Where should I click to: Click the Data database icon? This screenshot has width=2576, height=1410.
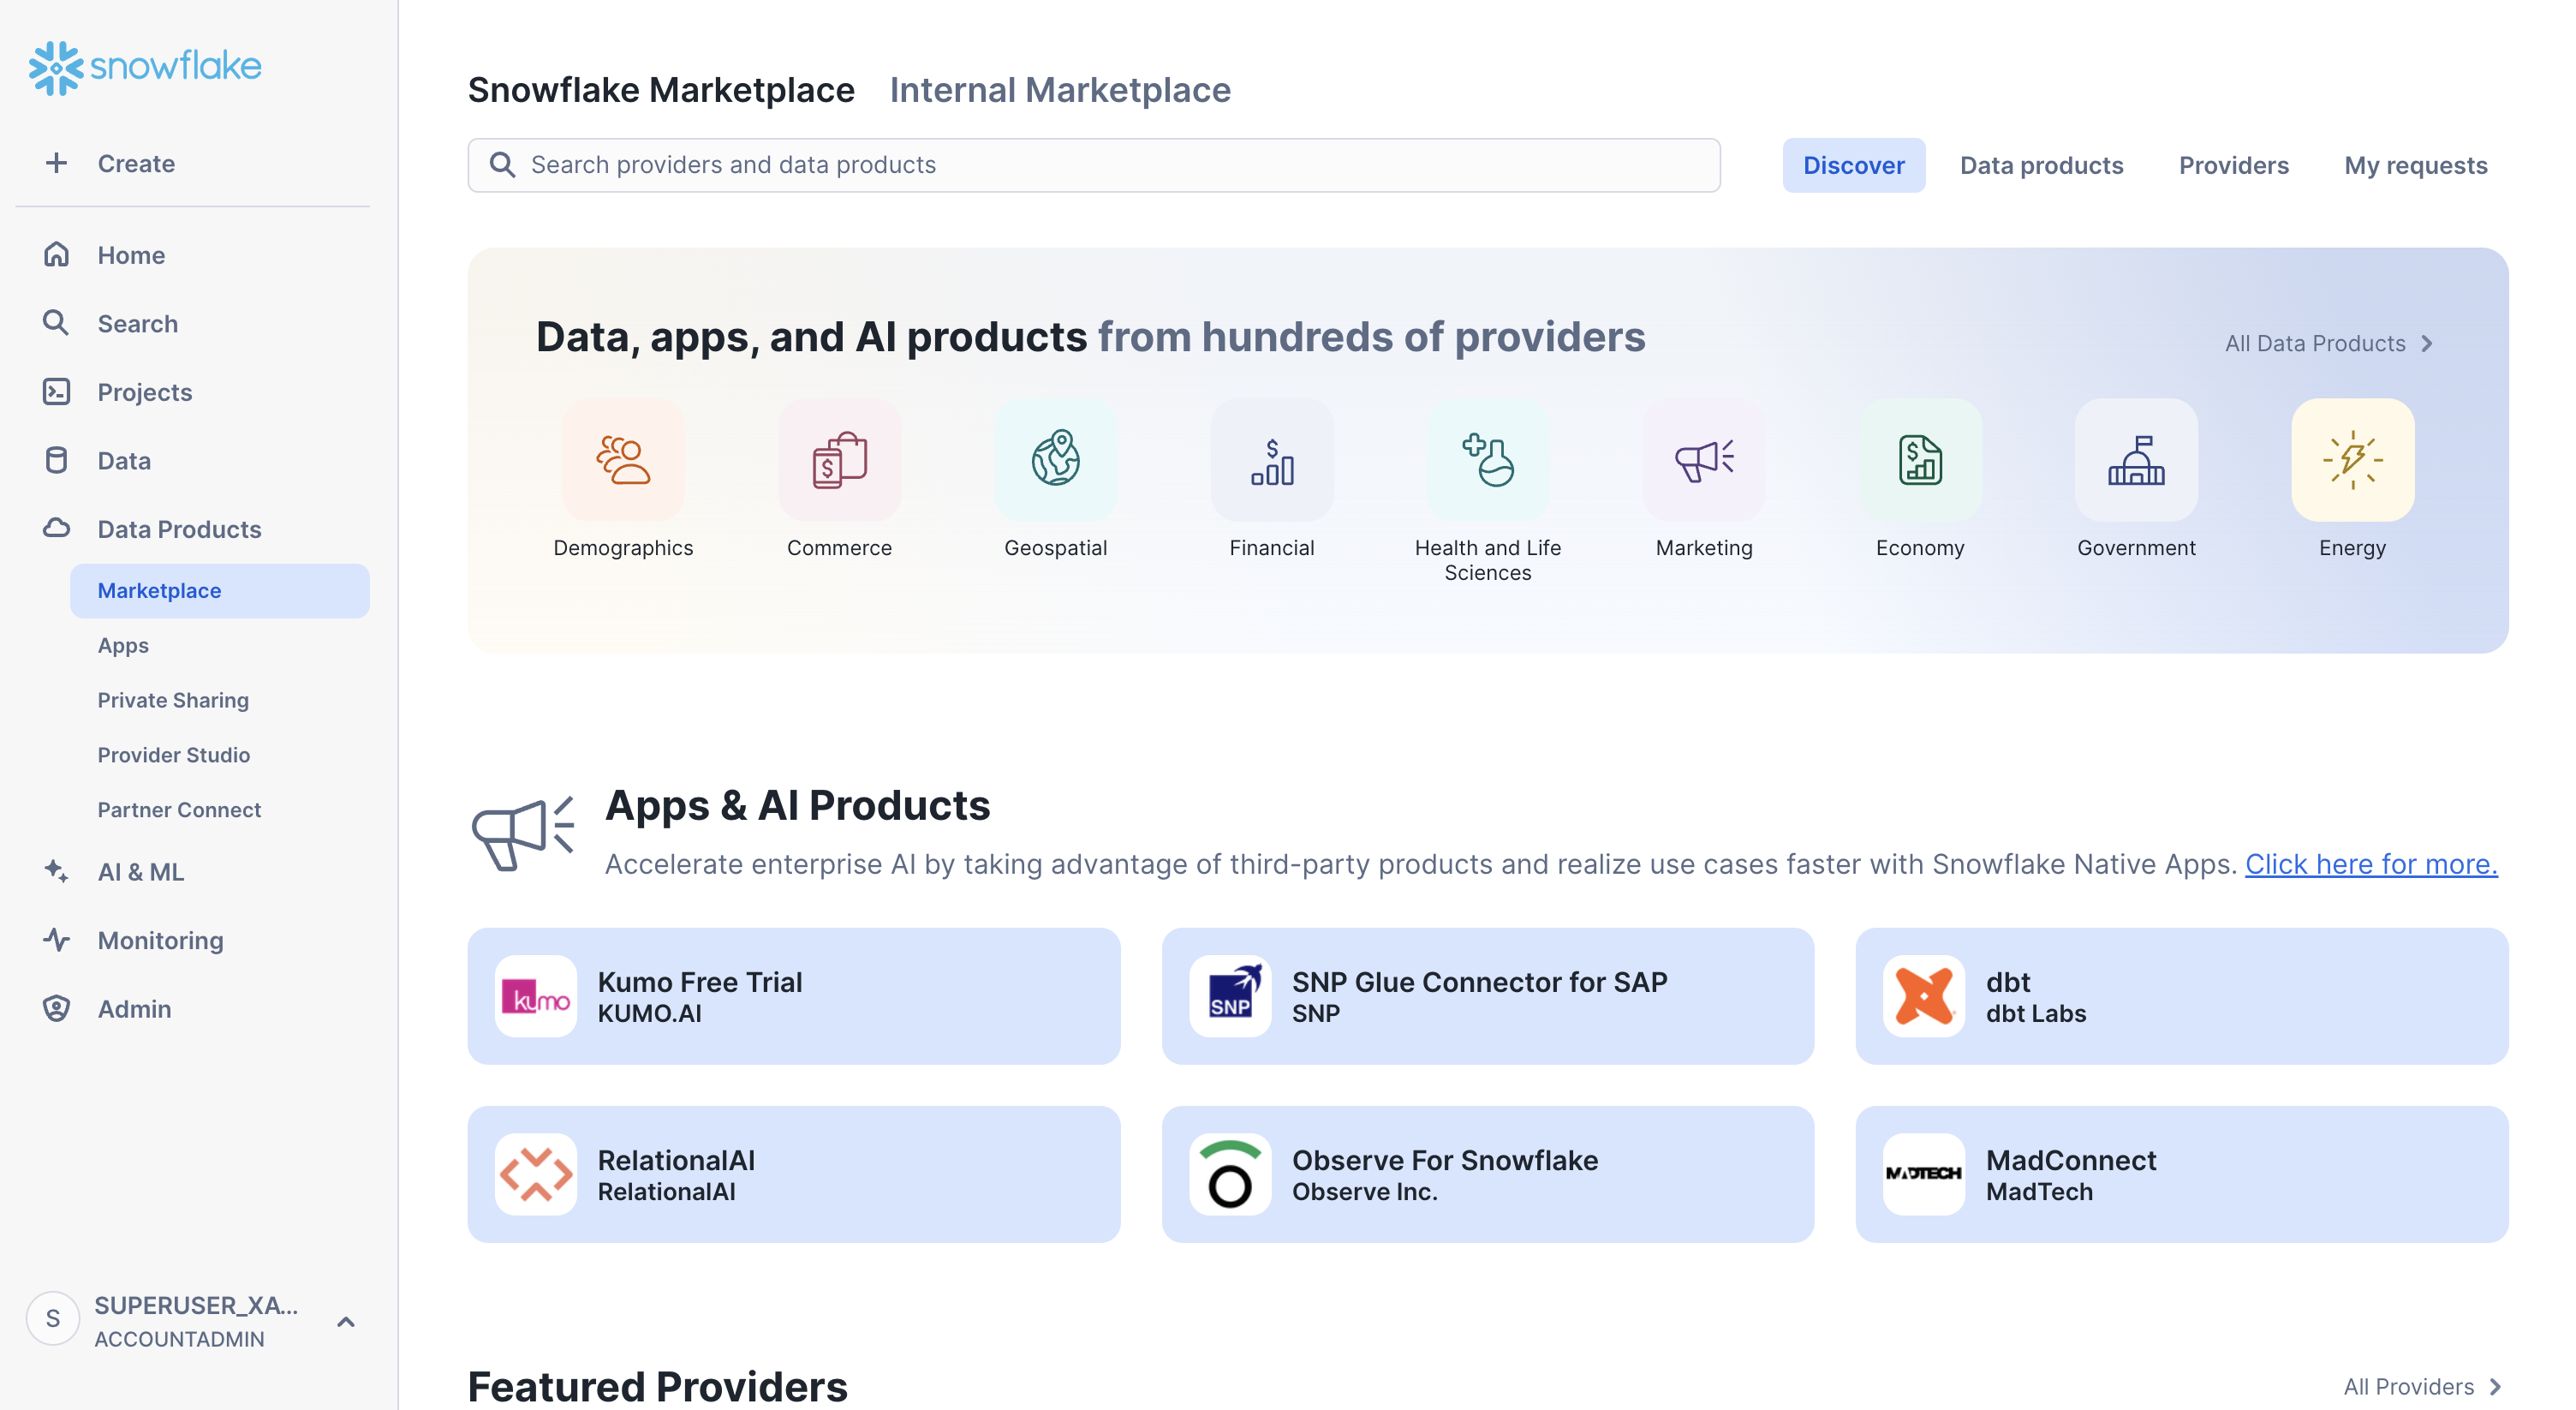[56, 460]
